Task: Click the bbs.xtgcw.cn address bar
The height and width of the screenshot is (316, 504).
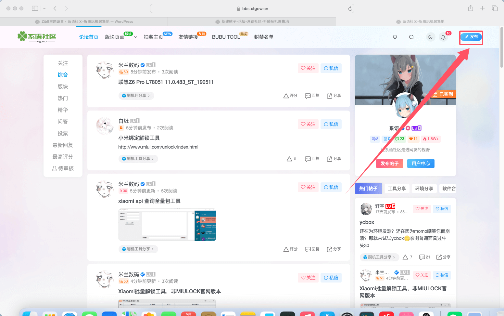Action: pos(252,9)
